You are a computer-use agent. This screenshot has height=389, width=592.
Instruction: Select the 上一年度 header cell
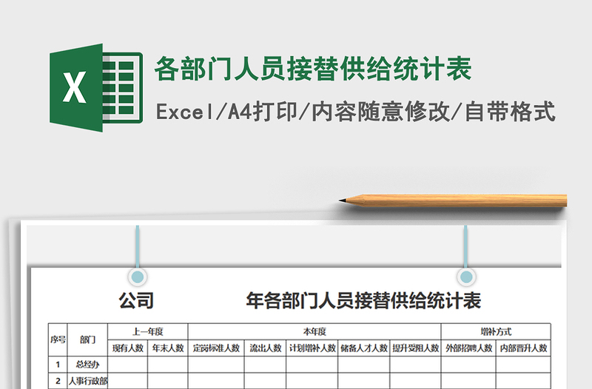(x=147, y=331)
